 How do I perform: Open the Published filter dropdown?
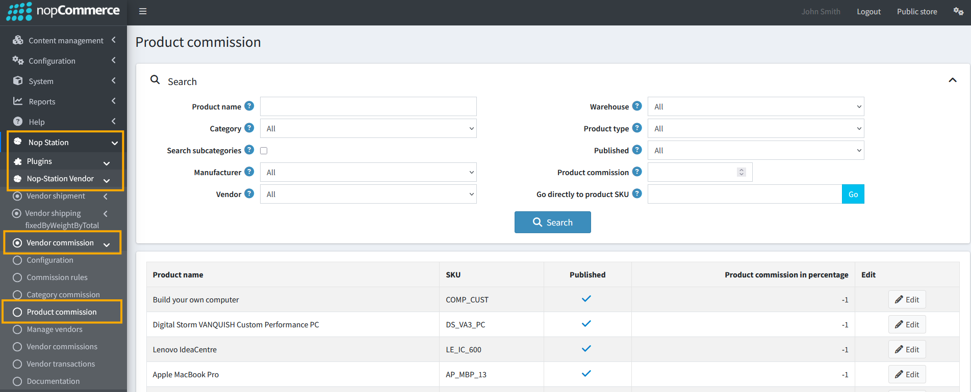[x=756, y=150]
